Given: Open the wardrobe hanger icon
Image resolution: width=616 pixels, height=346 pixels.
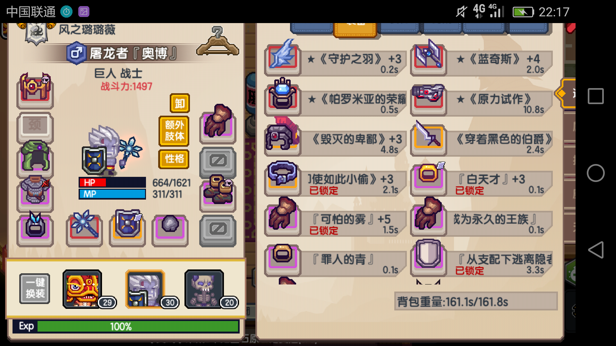Looking at the screenshot, I should 218,42.
